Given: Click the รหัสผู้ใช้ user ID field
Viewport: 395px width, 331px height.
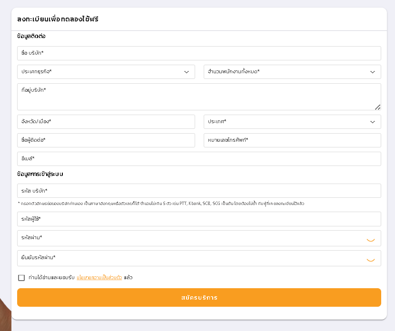Looking at the screenshot, I should coord(199,219).
